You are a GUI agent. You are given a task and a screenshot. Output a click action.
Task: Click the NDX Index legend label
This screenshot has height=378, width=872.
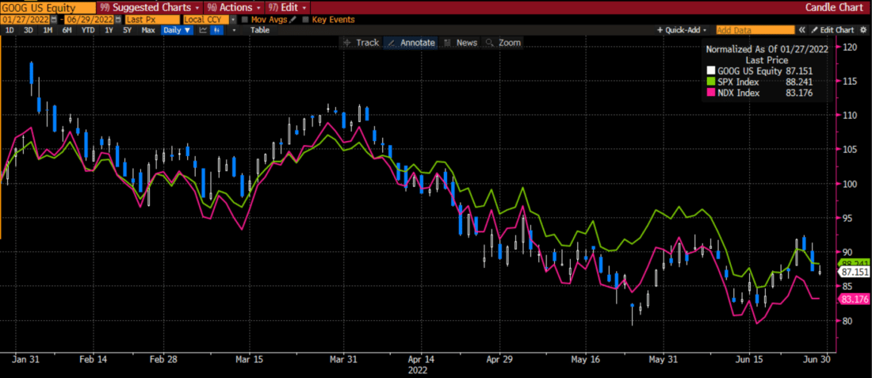coord(737,93)
